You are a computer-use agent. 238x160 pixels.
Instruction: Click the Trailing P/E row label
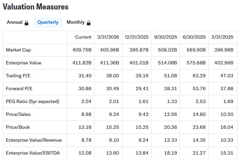click(x=18, y=76)
